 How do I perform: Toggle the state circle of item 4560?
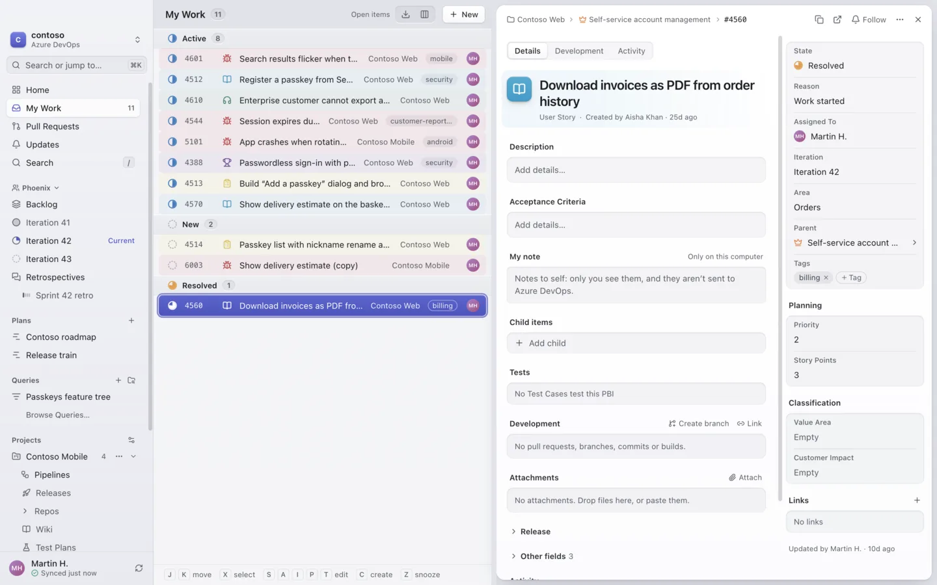tap(172, 305)
